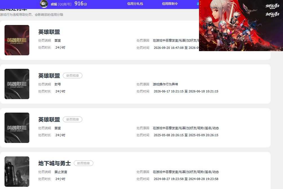The width and height of the screenshot is (283, 189).
Task: Click the 地下城与勇士 grayscale thumbnail
Action: point(17,172)
